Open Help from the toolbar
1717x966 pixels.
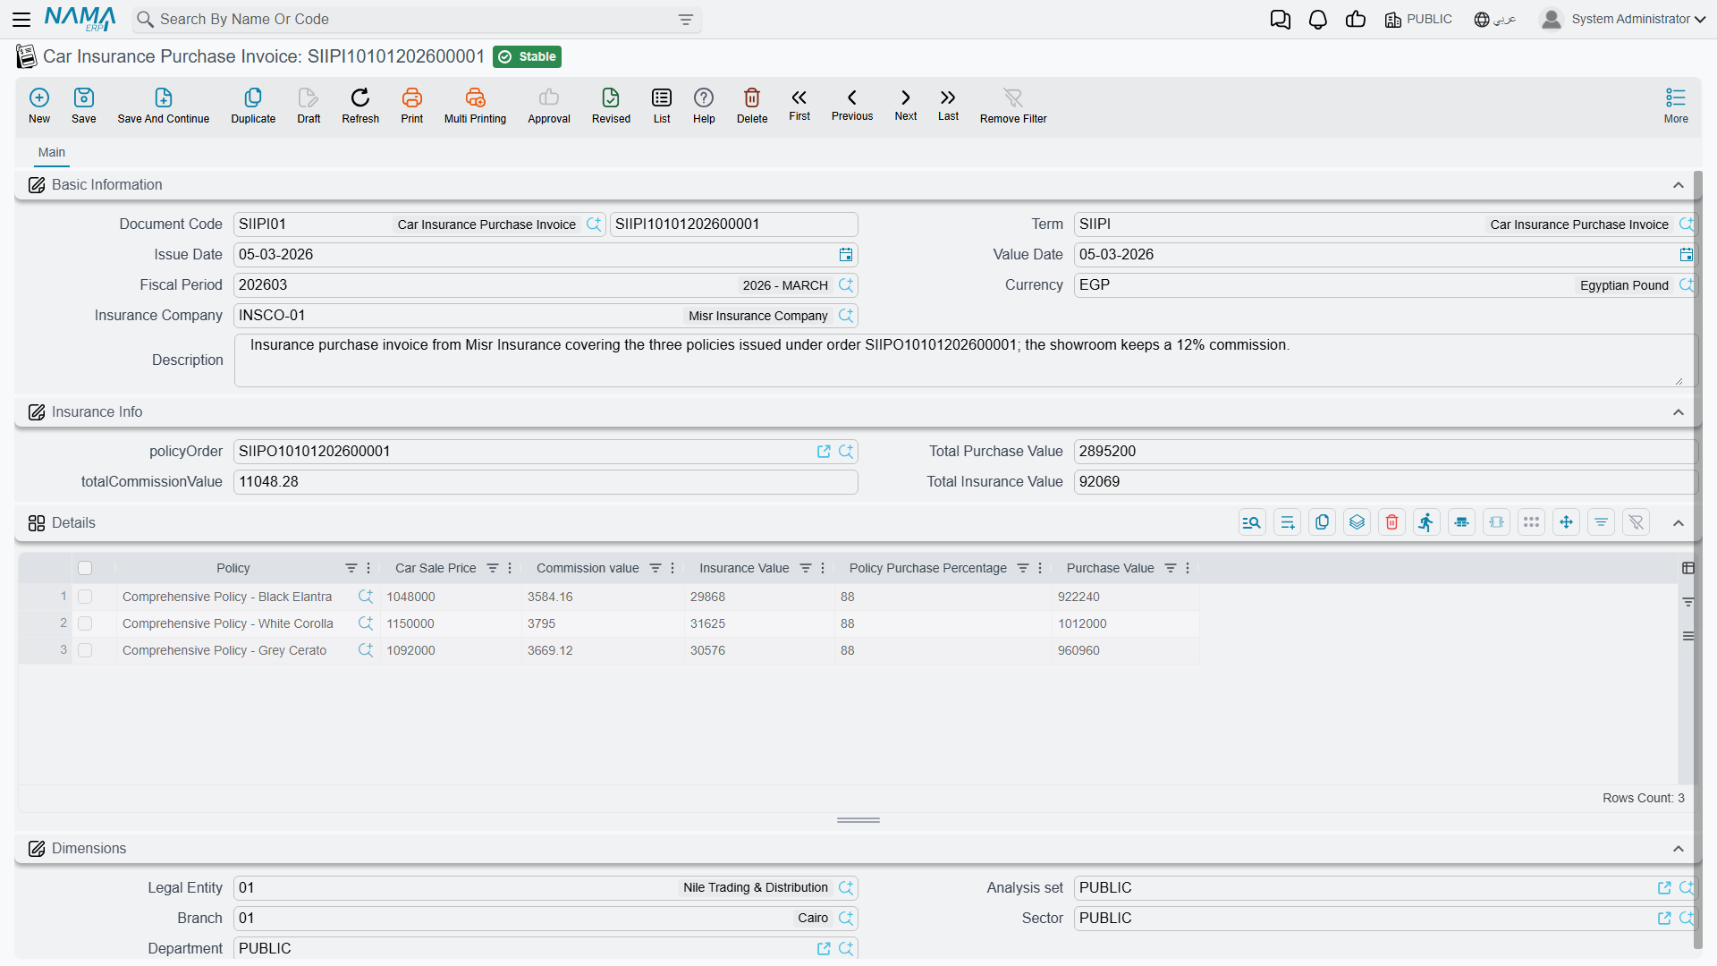coord(704,106)
